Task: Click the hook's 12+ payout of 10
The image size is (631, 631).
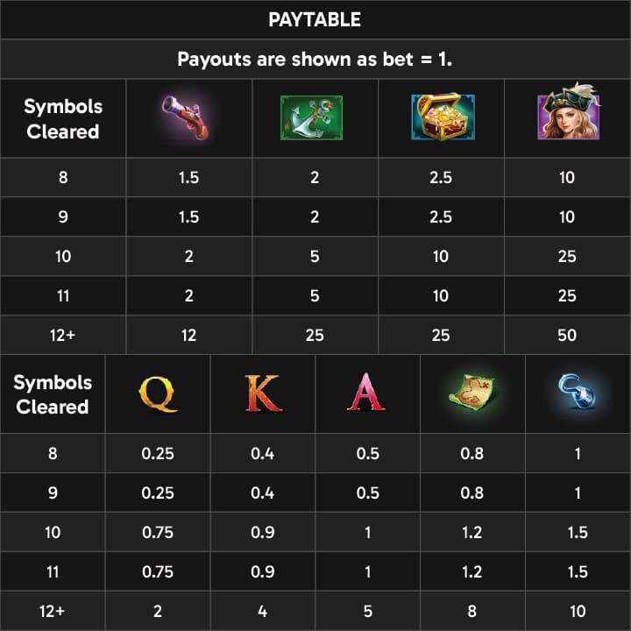Action: 578,612
